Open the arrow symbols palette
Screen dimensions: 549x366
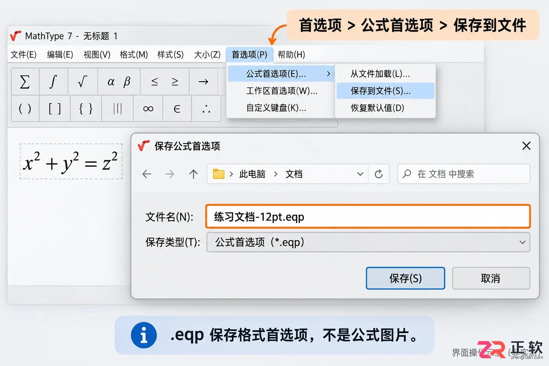[x=204, y=82]
